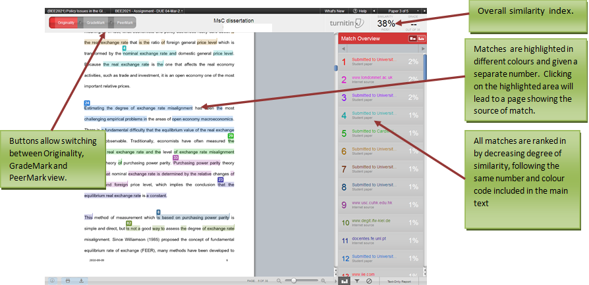
Task: Select the Match Overview bar-chart icon at bottom
Action: (x=344, y=280)
